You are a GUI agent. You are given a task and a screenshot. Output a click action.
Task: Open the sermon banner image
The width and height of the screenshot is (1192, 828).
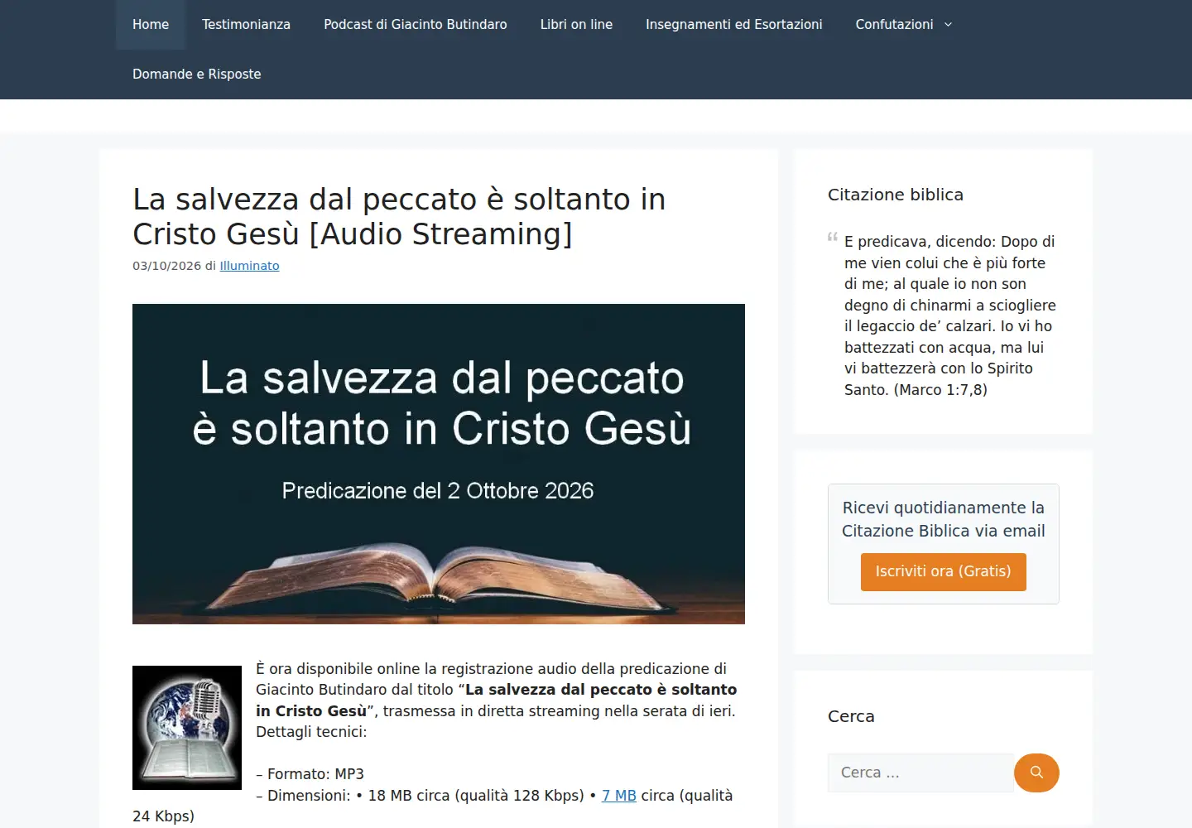[x=439, y=464]
